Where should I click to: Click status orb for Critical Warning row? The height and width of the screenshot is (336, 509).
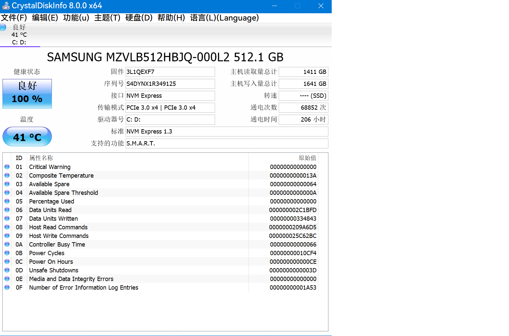7,167
